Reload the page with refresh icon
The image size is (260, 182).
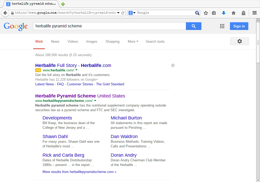tap(123, 13)
